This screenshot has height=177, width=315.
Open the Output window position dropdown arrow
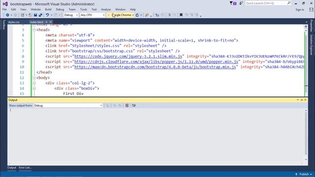pyautogui.click(x=298, y=100)
